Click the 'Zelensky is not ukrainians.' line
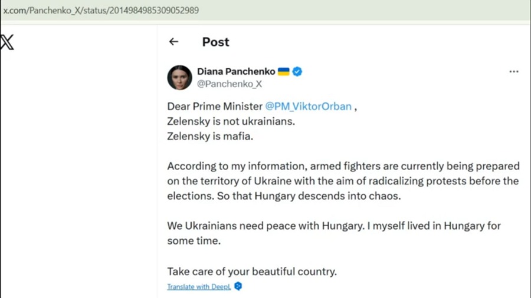The height and width of the screenshot is (298, 531). (x=231, y=121)
